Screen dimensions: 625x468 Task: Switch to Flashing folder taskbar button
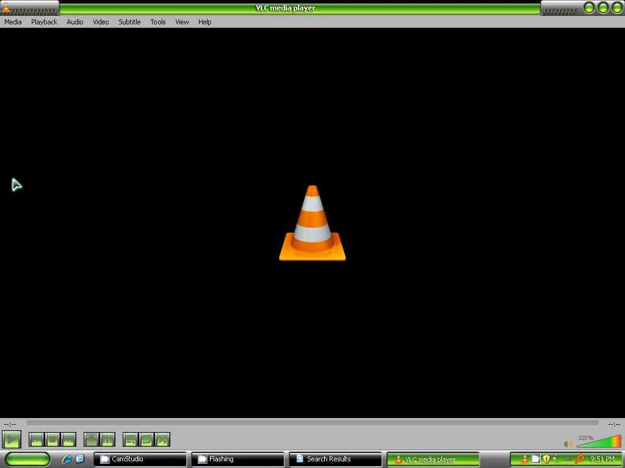tap(237, 459)
